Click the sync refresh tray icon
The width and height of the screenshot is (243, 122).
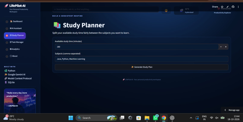[197, 118]
